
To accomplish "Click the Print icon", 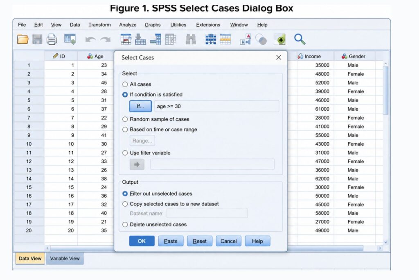I will click(52, 39).
